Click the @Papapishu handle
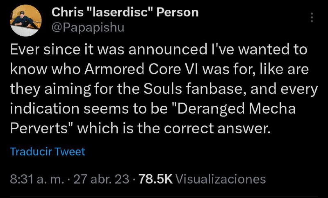 coord(88,28)
